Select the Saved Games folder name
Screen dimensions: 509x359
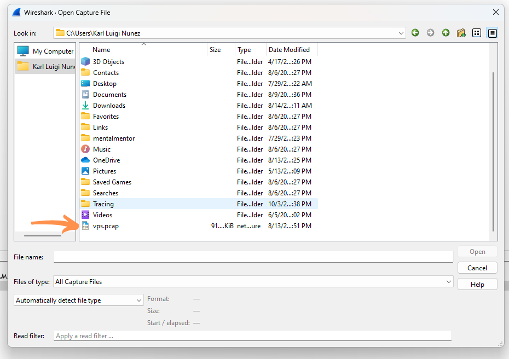pos(112,182)
